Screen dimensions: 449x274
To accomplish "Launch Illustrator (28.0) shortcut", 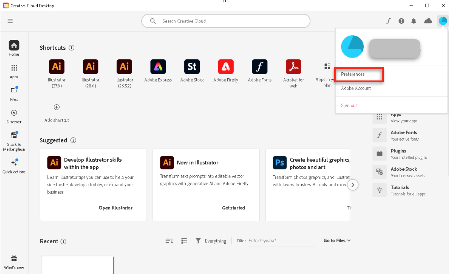I will (91, 74).
